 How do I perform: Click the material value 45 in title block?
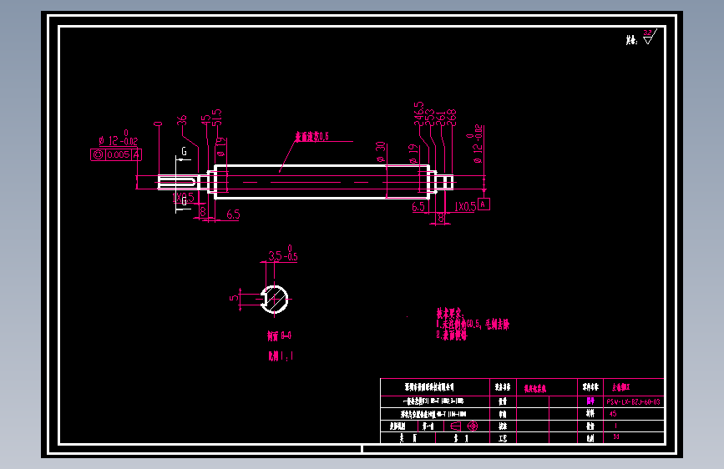tap(613, 414)
